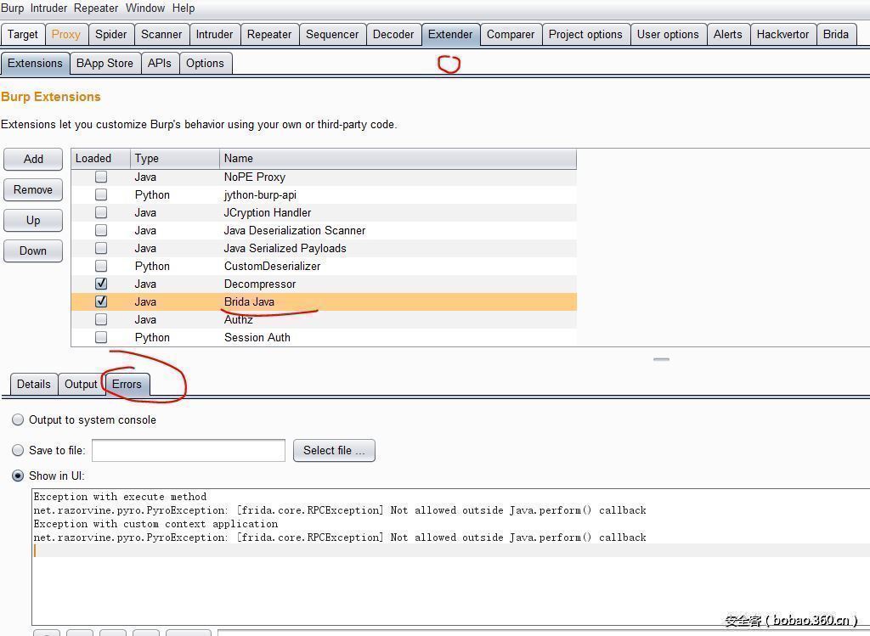Image resolution: width=870 pixels, height=636 pixels.
Task: Open the Help menu
Action: pos(184,8)
